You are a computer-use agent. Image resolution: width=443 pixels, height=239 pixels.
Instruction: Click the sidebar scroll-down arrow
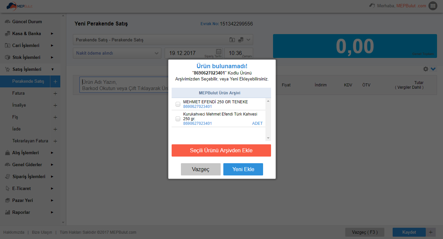63,222
